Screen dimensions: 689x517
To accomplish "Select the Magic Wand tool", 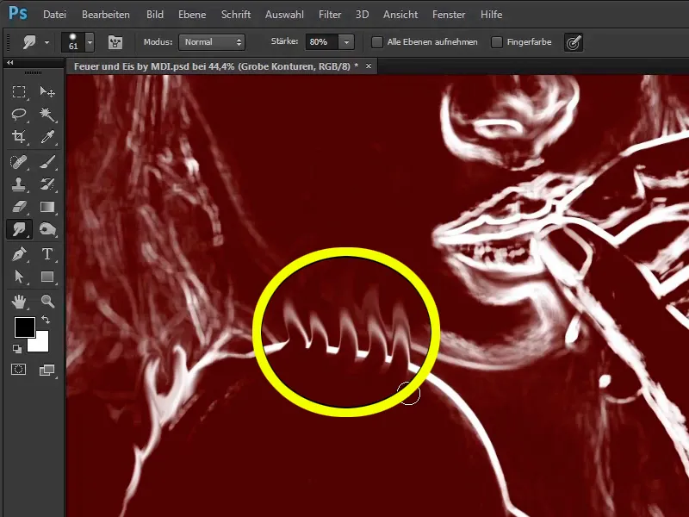I will coord(47,115).
